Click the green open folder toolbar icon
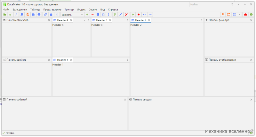 click(5, 15)
